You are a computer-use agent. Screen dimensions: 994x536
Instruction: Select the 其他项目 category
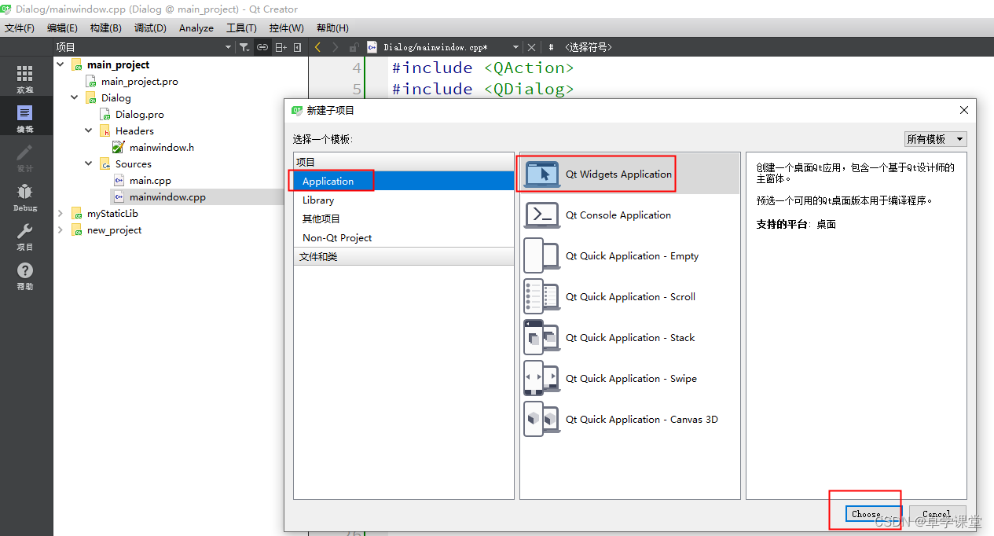(404, 218)
